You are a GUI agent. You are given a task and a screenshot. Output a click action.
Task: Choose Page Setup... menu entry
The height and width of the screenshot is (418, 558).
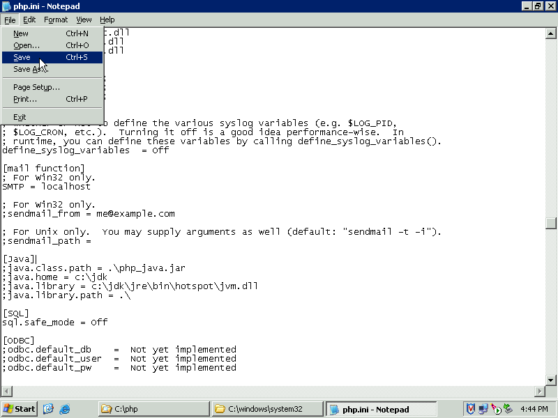click(x=36, y=87)
